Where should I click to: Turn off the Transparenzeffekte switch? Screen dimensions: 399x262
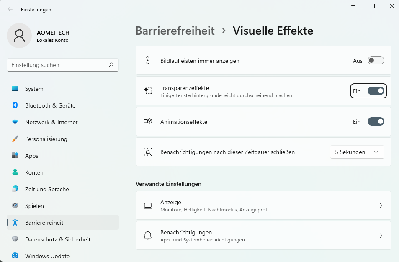(376, 91)
